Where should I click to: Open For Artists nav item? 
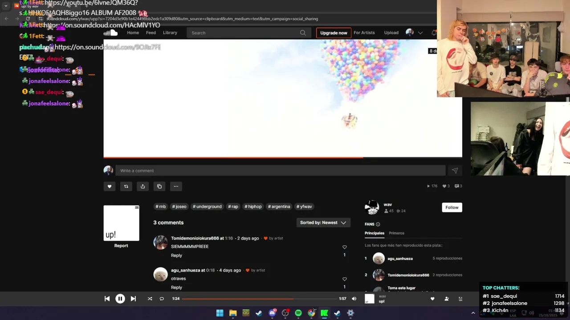point(364,33)
